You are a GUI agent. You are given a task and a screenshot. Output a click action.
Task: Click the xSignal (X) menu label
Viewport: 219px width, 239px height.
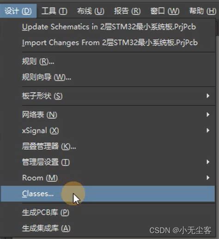(x=41, y=131)
